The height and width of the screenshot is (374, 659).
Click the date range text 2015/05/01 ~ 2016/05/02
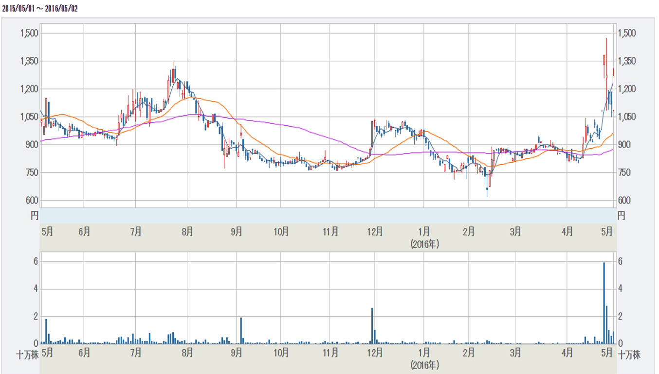point(40,8)
